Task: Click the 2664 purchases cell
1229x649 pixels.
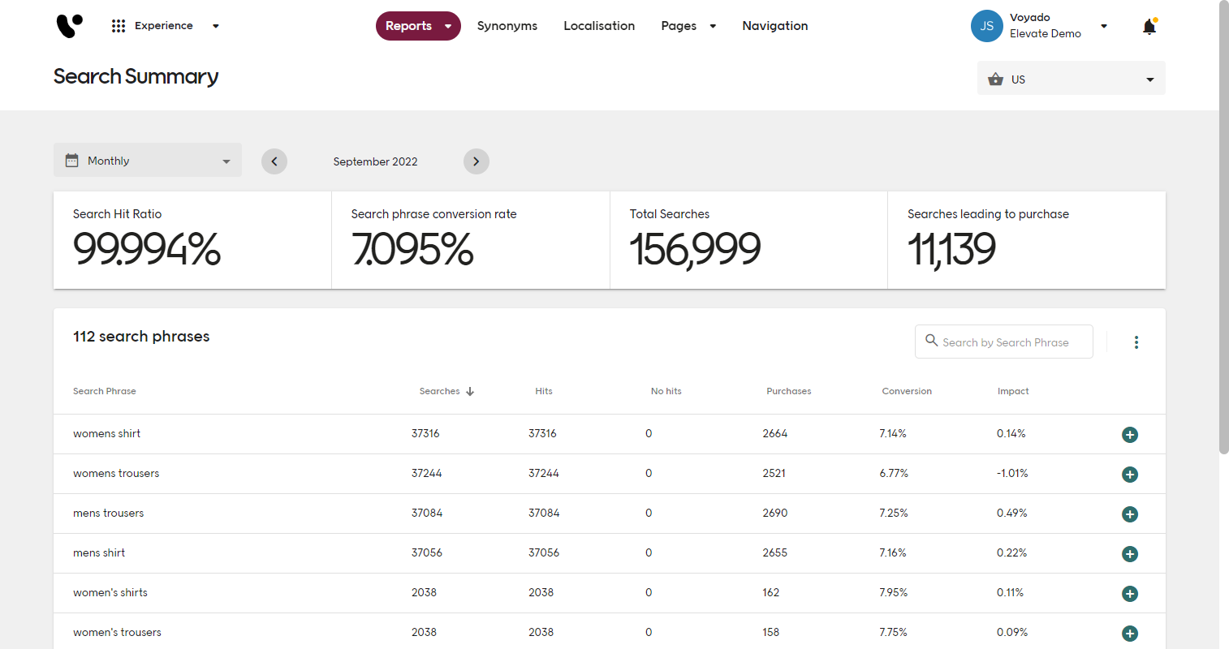Action: click(775, 434)
